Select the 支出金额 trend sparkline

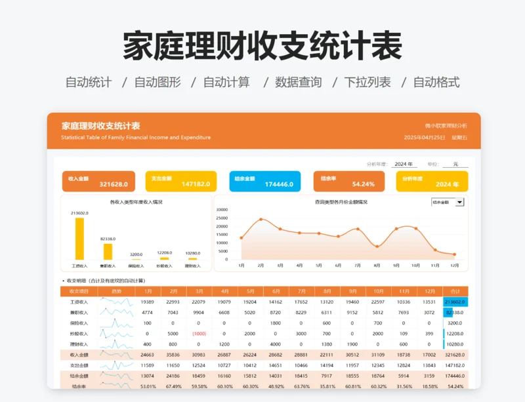[117, 365]
